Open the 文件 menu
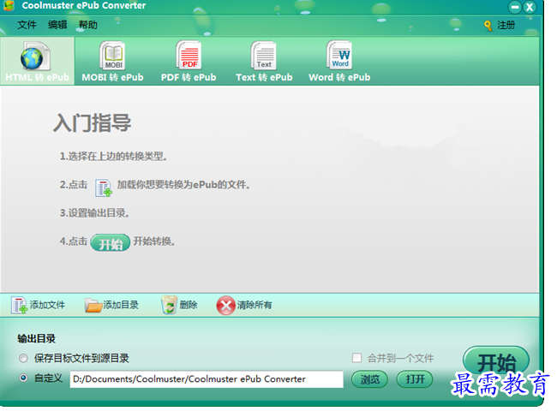This screenshot has height=411, width=557. coord(27,25)
